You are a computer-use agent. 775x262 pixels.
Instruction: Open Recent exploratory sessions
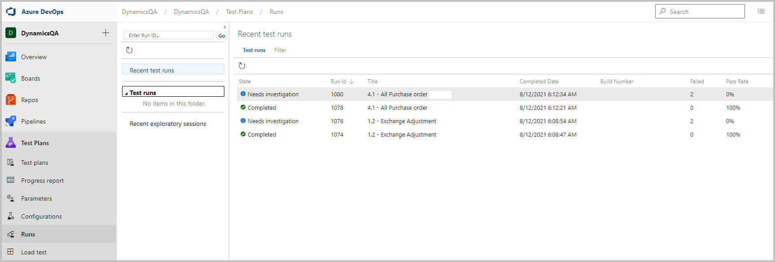168,124
